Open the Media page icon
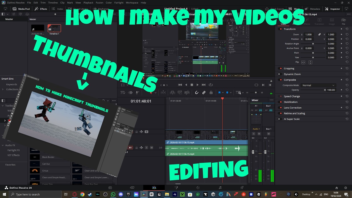Image resolution: width=352 pixels, height=198 pixels. point(110,188)
